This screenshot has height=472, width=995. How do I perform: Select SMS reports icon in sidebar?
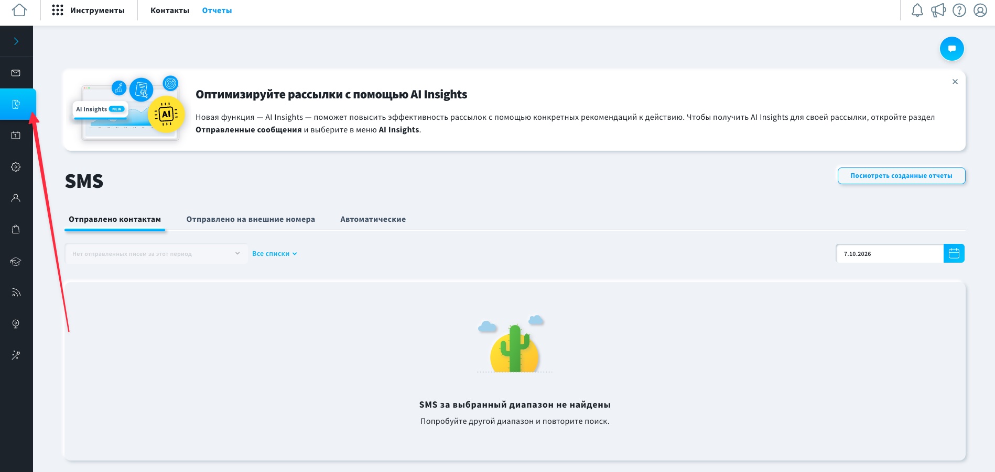16,104
